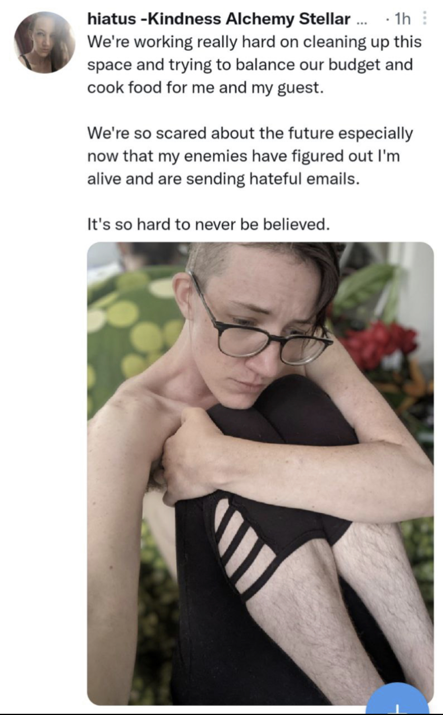This screenshot has width=443, height=715.
Task: Open the poster's round profile avatar
Action: (45, 43)
